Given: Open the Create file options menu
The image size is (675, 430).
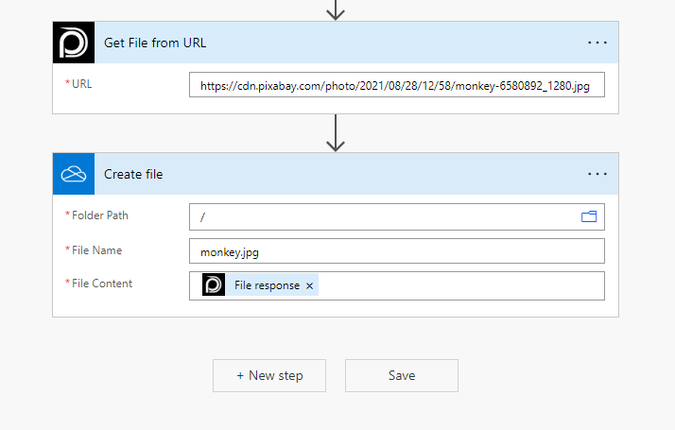Looking at the screenshot, I should pyautogui.click(x=597, y=174).
